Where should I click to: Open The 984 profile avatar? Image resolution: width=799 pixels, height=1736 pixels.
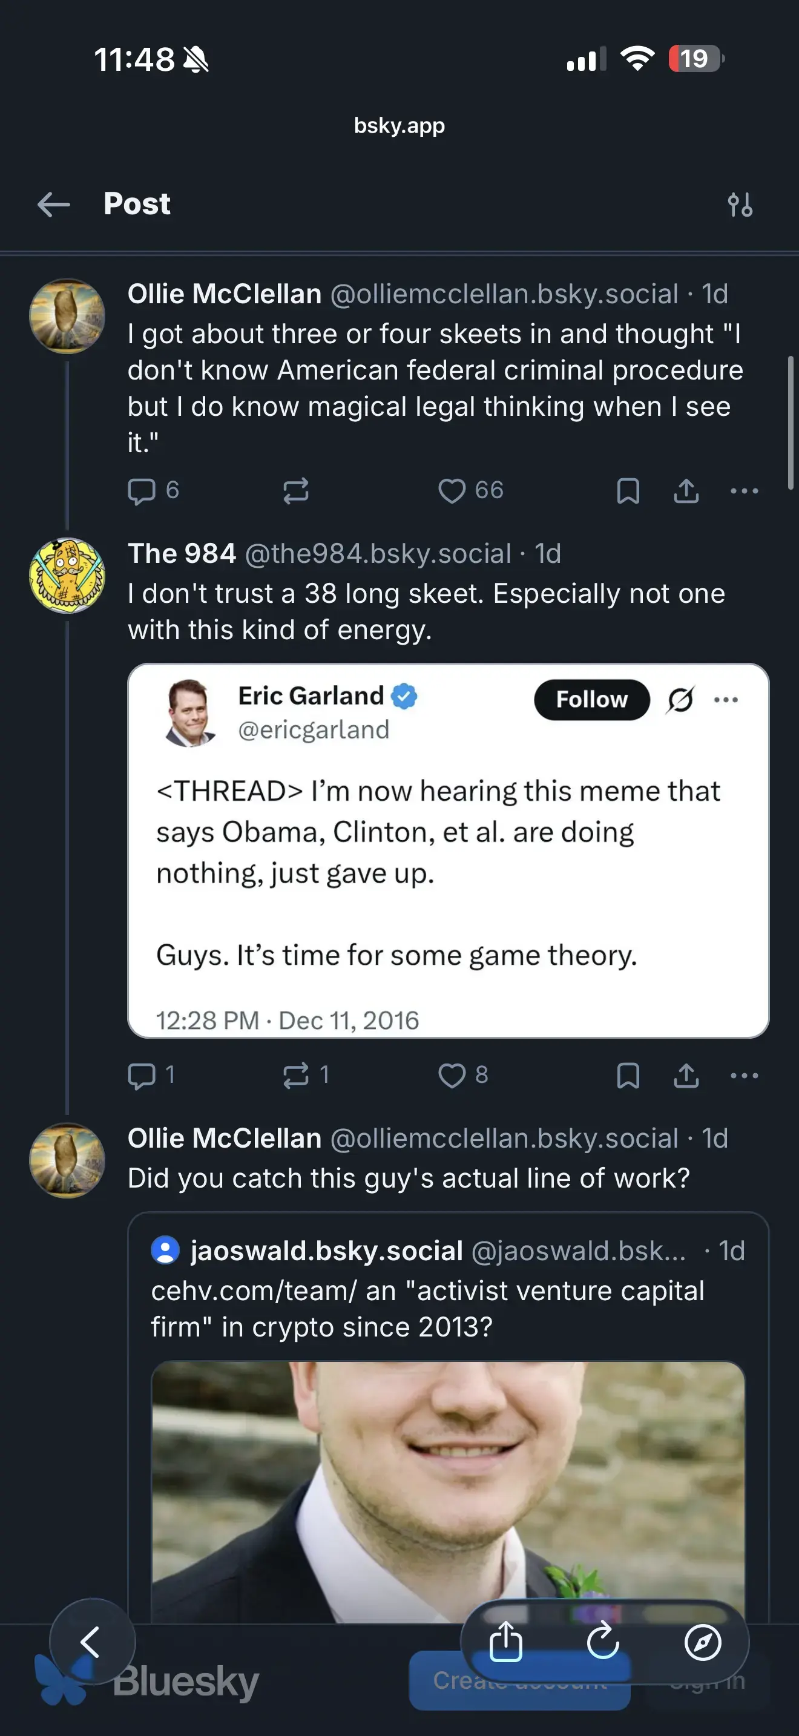(x=67, y=576)
